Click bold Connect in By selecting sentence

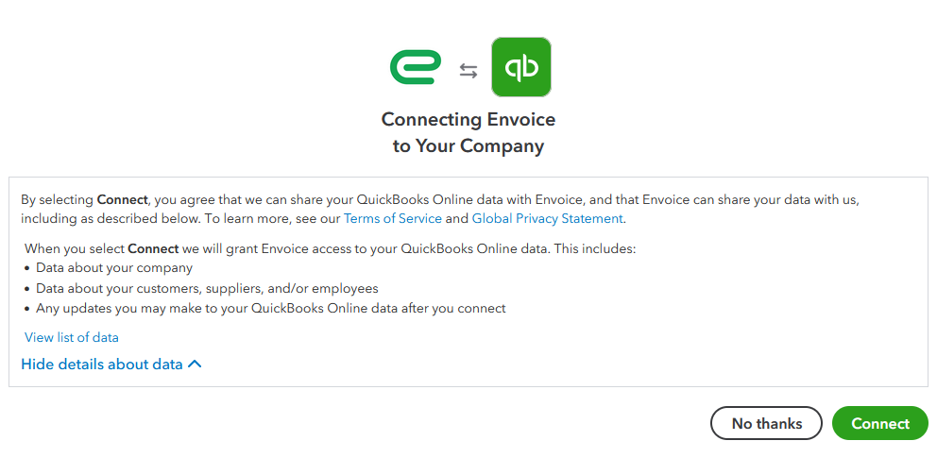[x=122, y=199]
